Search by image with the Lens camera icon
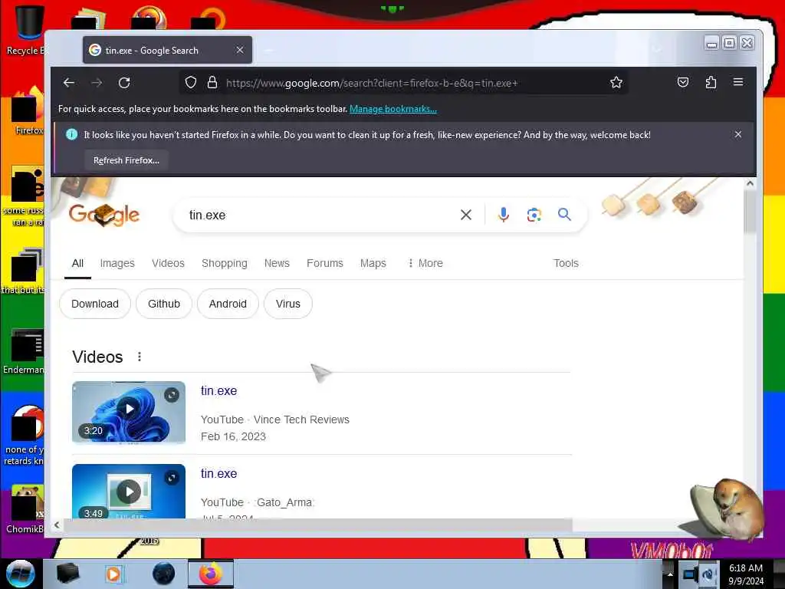 (x=534, y=215)
